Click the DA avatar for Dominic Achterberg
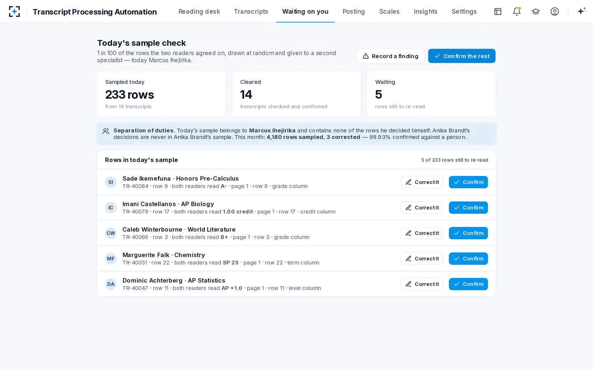The height and width of the screenshot is (370, 593). click(x=111, y=284)
